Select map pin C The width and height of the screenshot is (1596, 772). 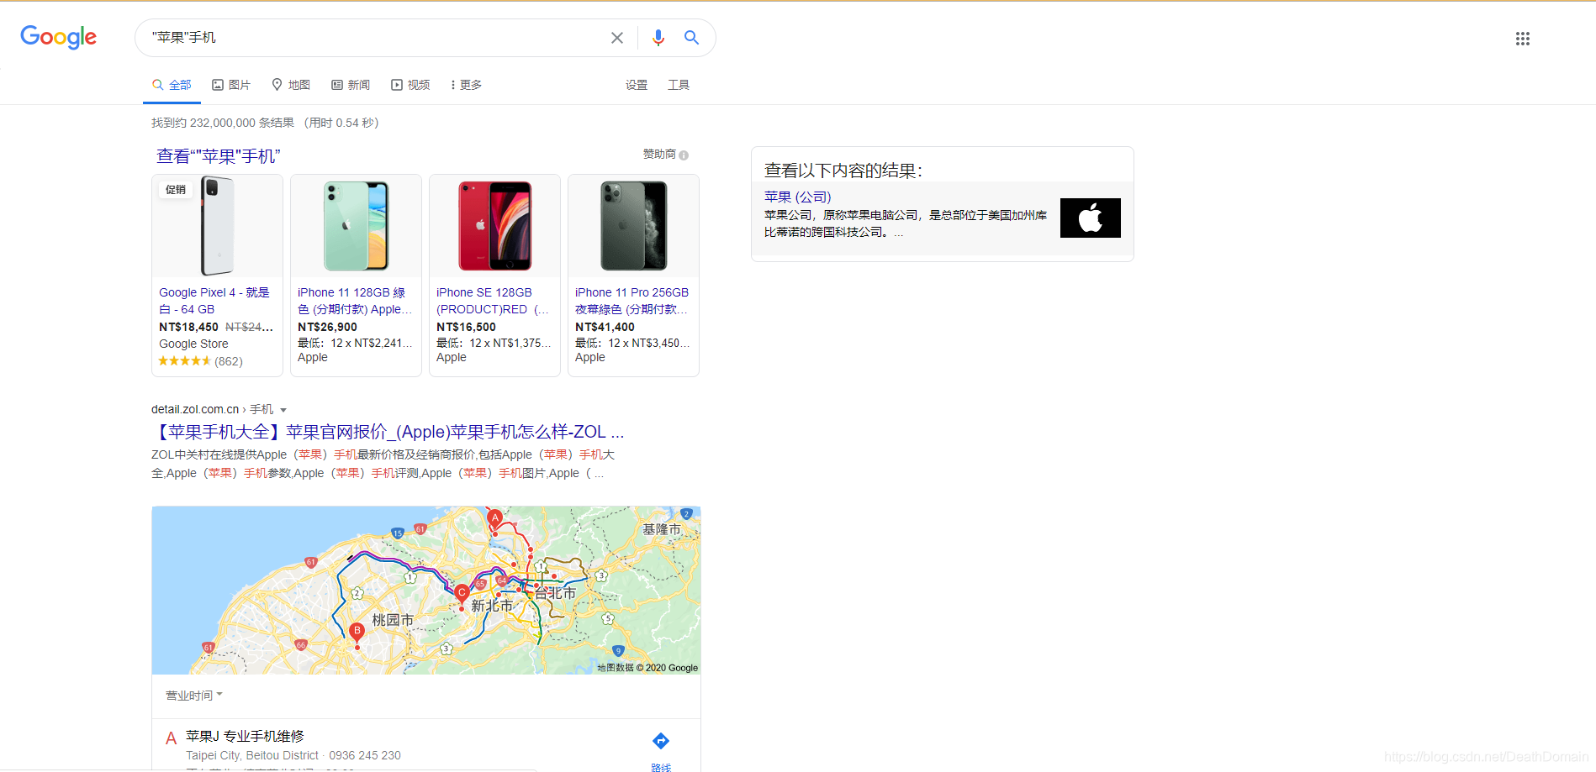point(462,595)
